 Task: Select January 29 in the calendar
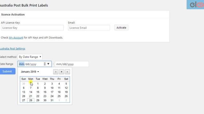38,100
